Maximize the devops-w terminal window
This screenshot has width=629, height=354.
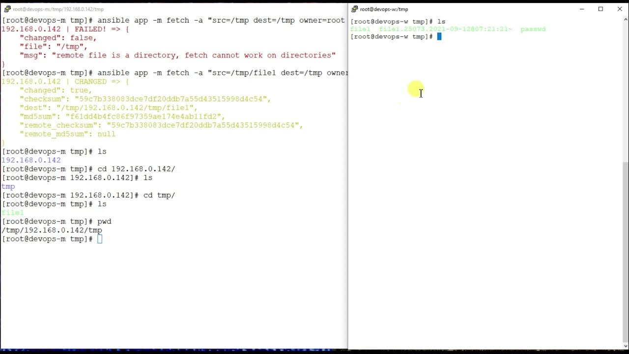(600, 9)
